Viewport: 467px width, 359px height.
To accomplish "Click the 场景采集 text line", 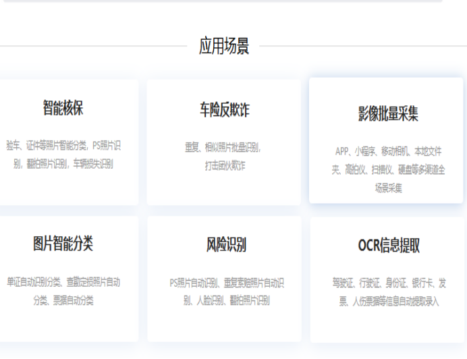I will (x=388, y=188).
